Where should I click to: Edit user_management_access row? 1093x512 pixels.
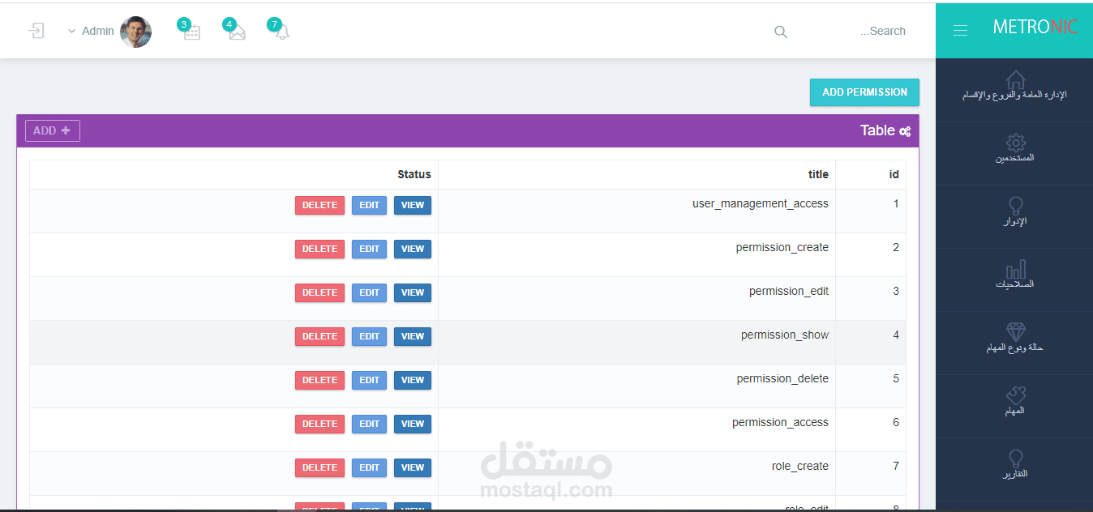(x=369, y=206)
